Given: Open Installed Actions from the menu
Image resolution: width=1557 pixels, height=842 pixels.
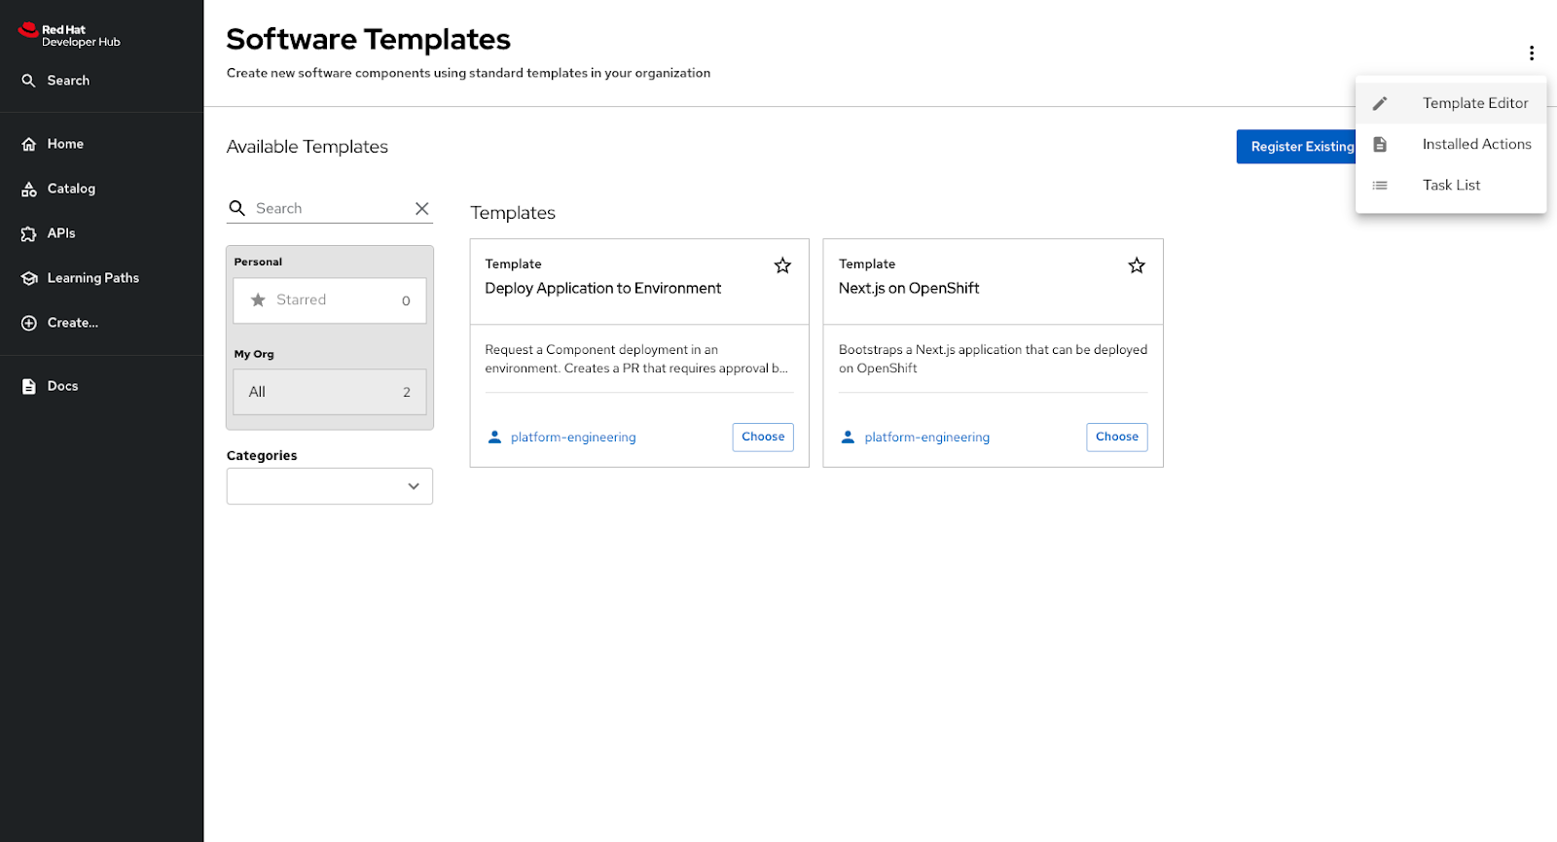Looking at the screenshot, I should pos(1451,144).
